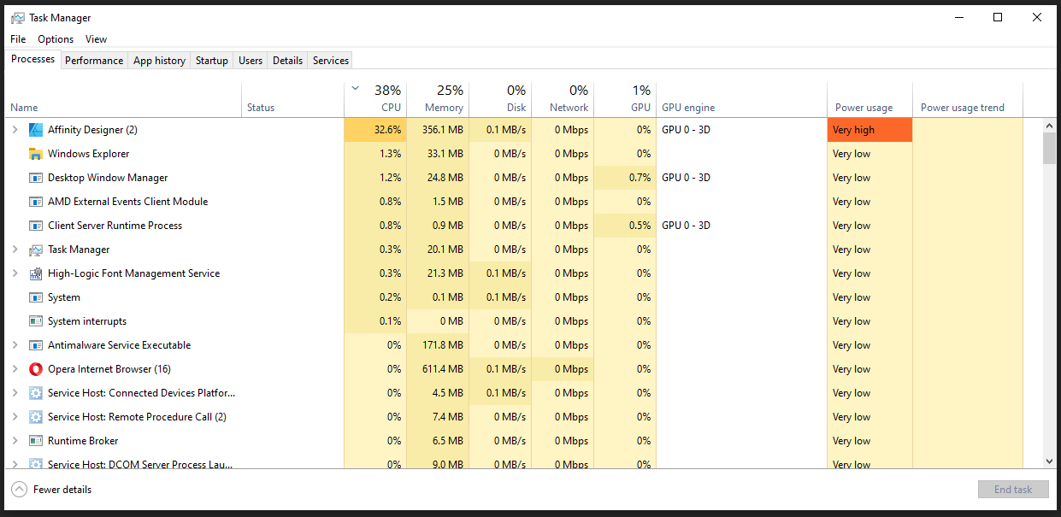Select the Processes tab
1061x517 pixels.
pos(33,59)
